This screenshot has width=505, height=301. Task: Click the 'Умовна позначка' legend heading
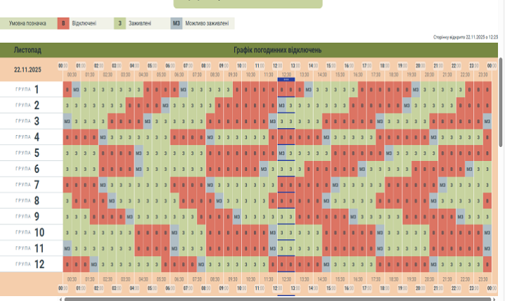tap(27, 23)
